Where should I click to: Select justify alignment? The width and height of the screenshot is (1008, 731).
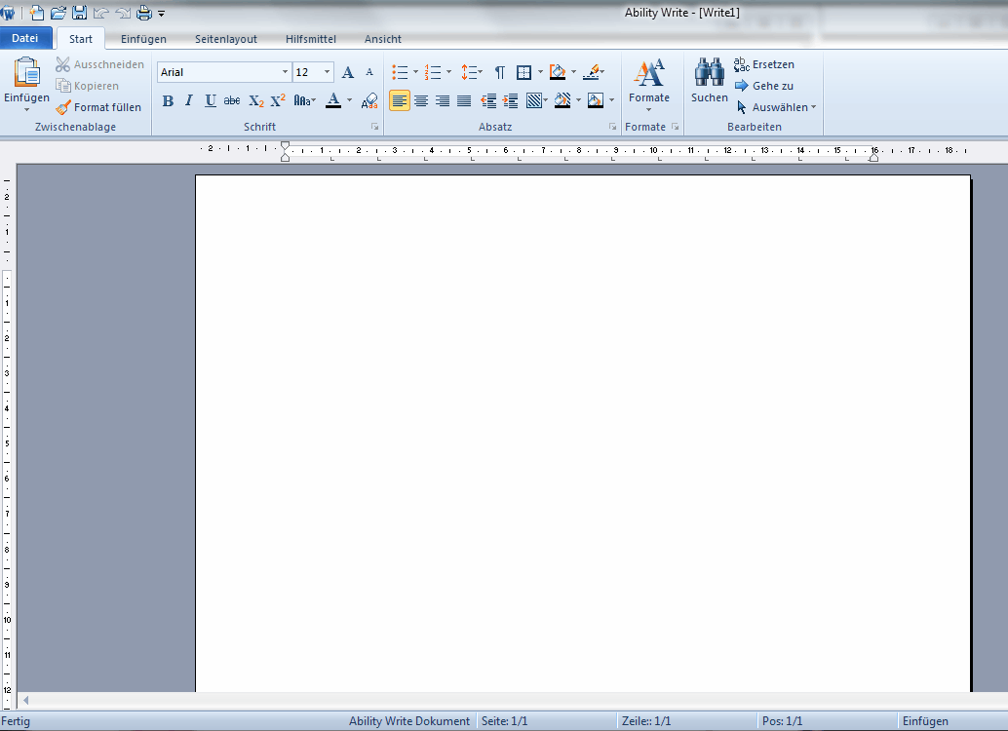464,101
